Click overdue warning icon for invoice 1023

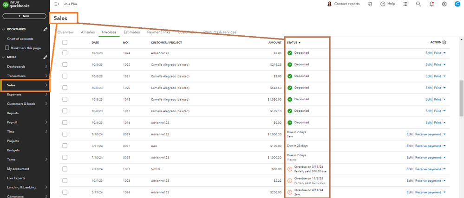pos(290,180)
